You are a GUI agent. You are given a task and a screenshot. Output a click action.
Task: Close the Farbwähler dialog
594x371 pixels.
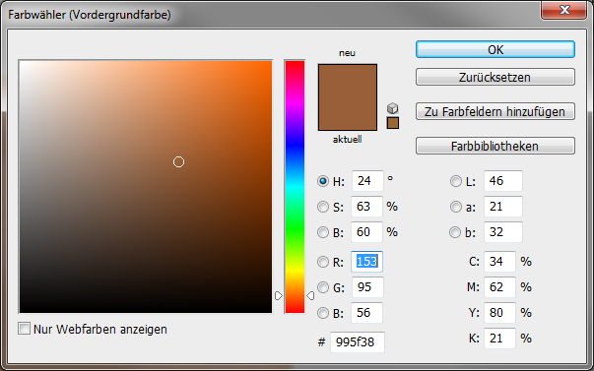tap(564, 10)
